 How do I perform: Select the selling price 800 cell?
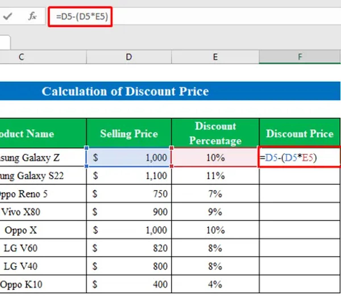pyautogui.click(x=129, y=266)
